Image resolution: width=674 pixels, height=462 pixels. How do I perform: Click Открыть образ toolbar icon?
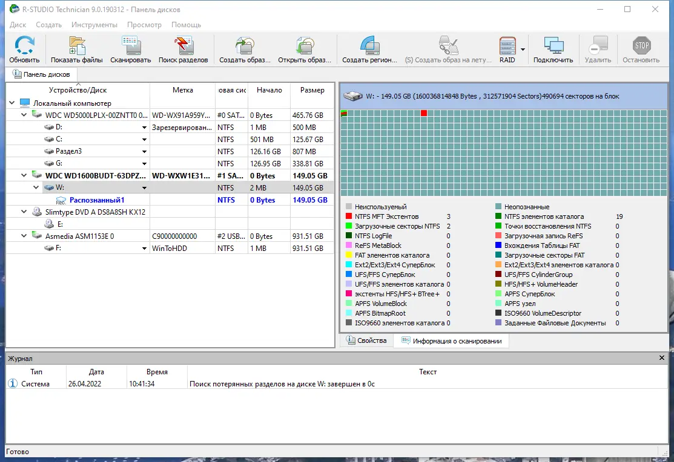coord(305,45)
